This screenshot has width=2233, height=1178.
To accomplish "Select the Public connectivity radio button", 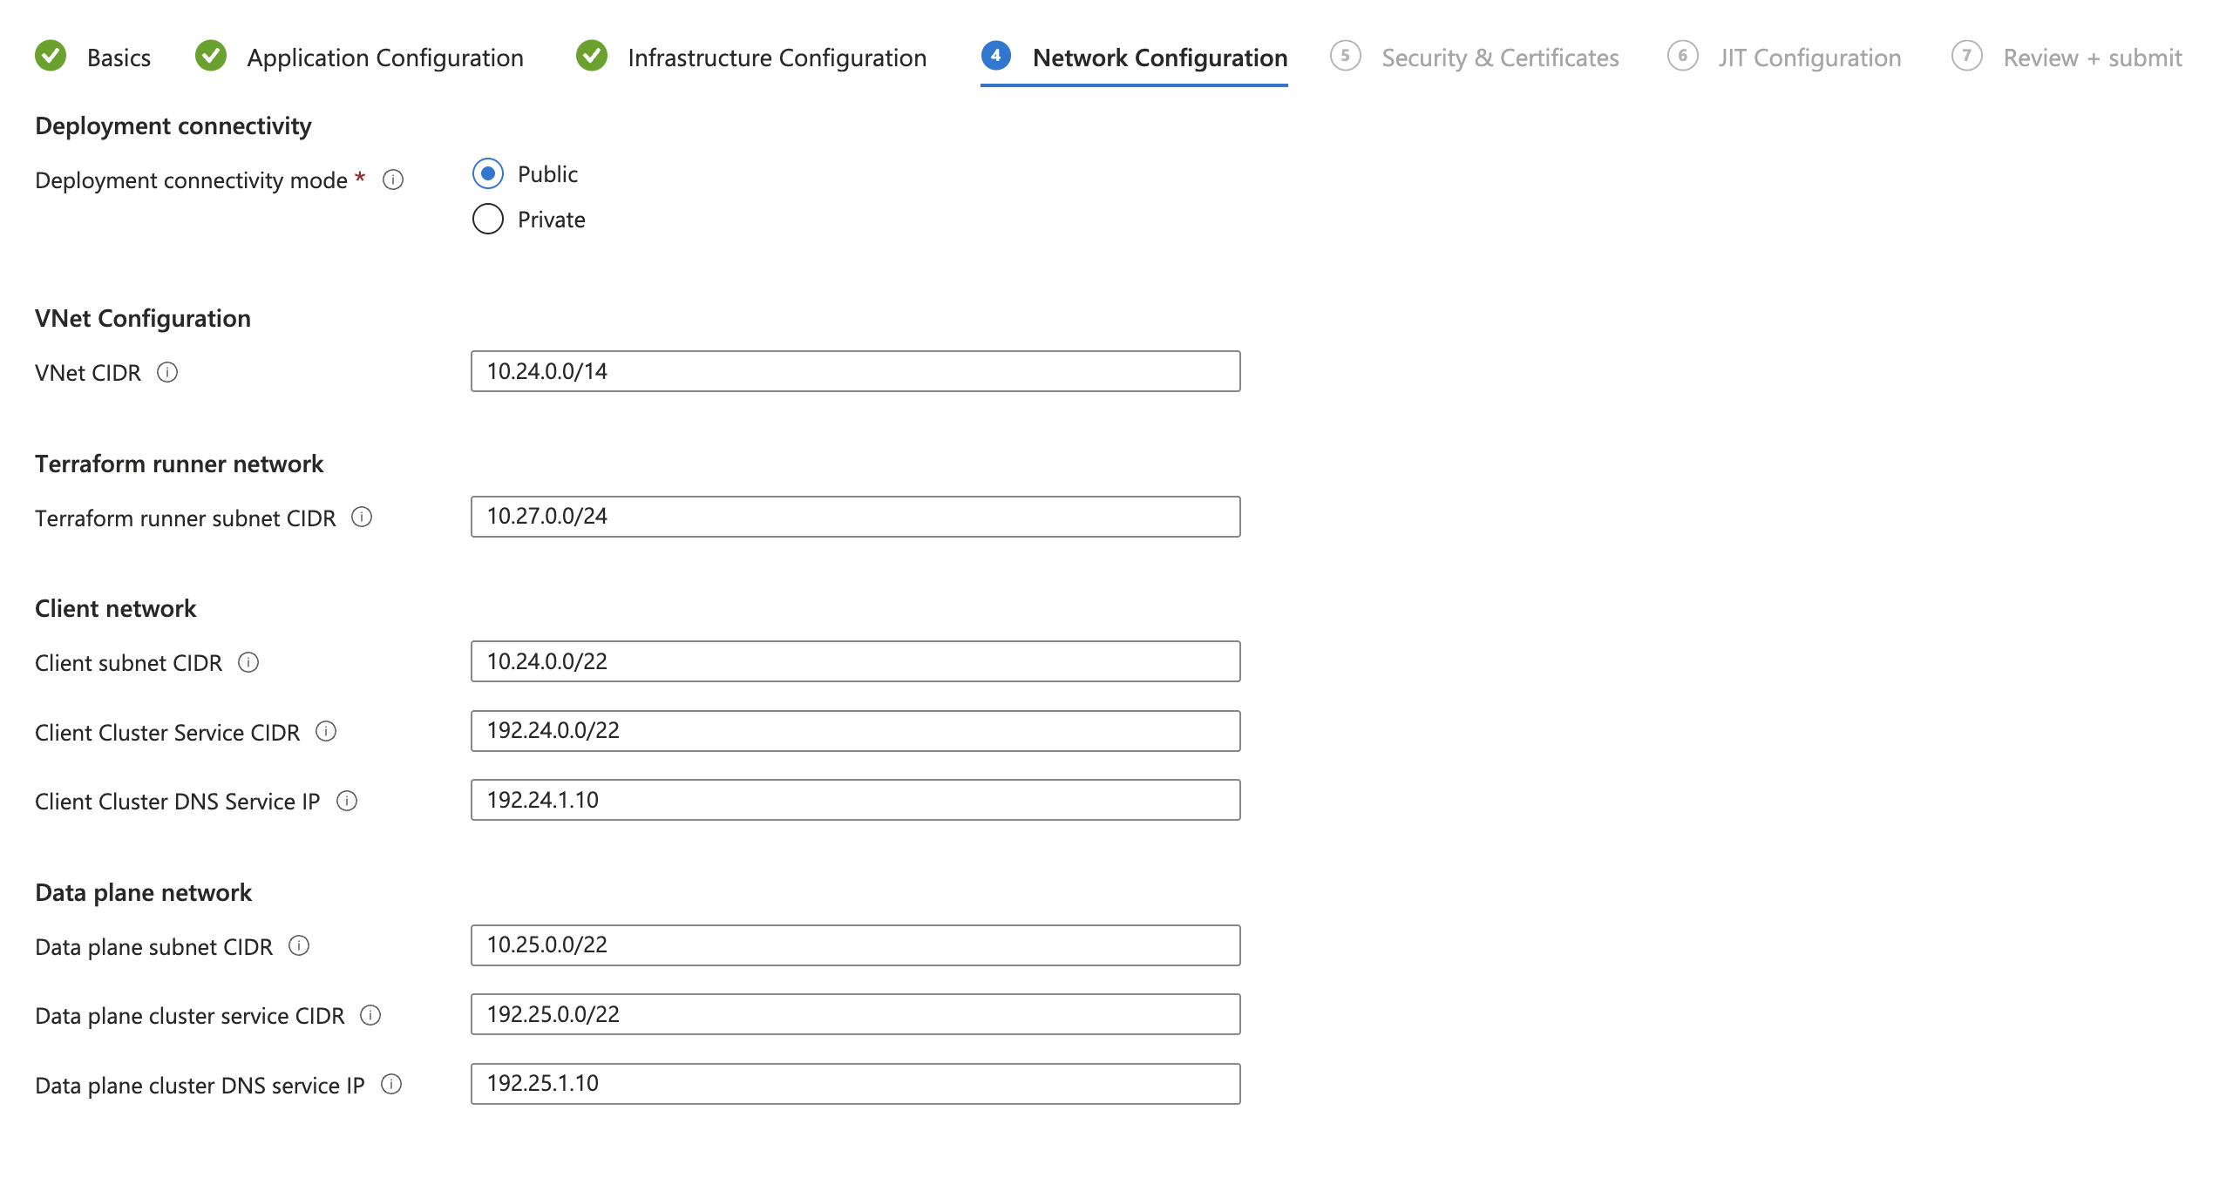I will coord(488,174).
